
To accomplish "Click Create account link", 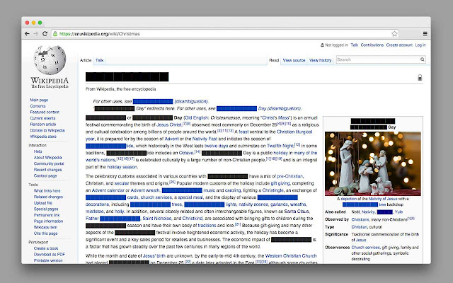I will 399,45.
